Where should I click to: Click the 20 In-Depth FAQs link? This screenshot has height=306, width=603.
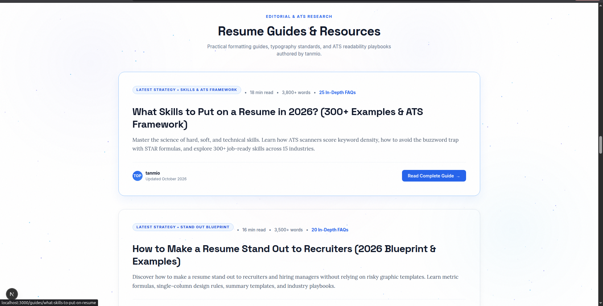click(x=330, y=230)
